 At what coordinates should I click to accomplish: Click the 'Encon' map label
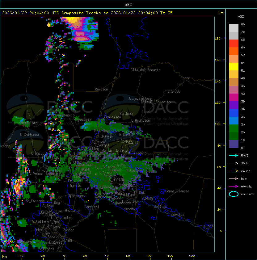(185, 78)
